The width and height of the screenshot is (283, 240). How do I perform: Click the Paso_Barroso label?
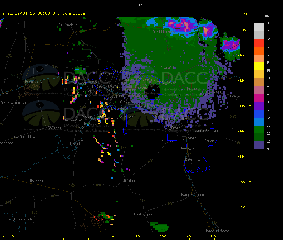(192, 195)
